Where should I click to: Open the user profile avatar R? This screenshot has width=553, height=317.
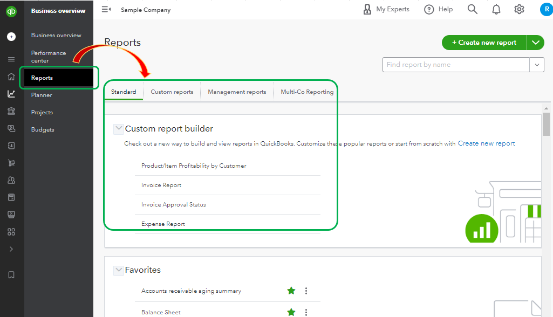547,9
